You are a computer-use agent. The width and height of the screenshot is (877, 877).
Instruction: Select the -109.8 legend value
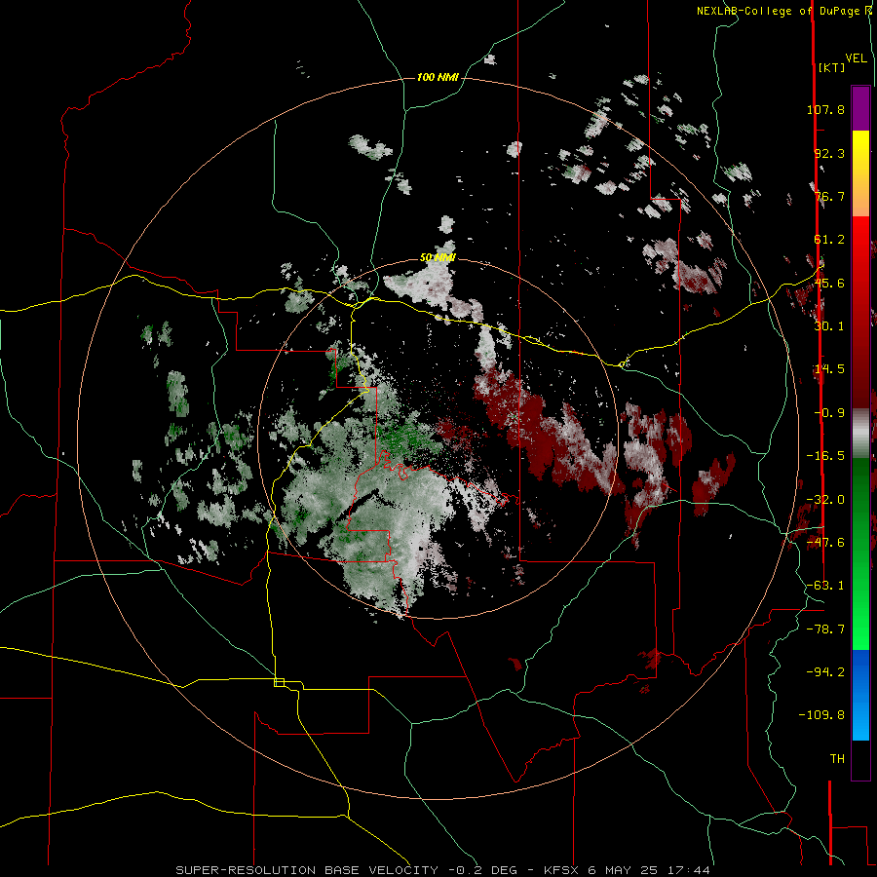coord(821,715)
